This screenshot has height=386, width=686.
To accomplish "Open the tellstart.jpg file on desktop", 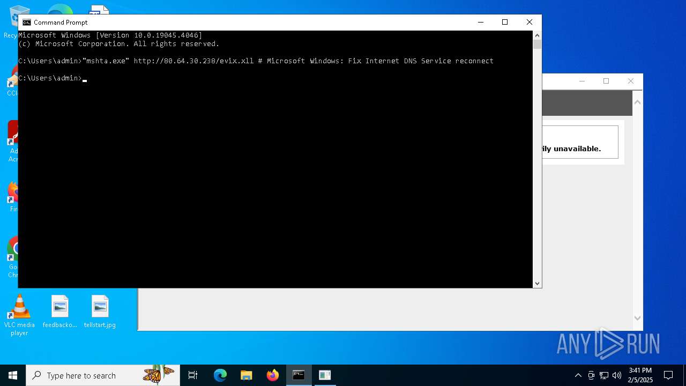I will pos(100,312).
